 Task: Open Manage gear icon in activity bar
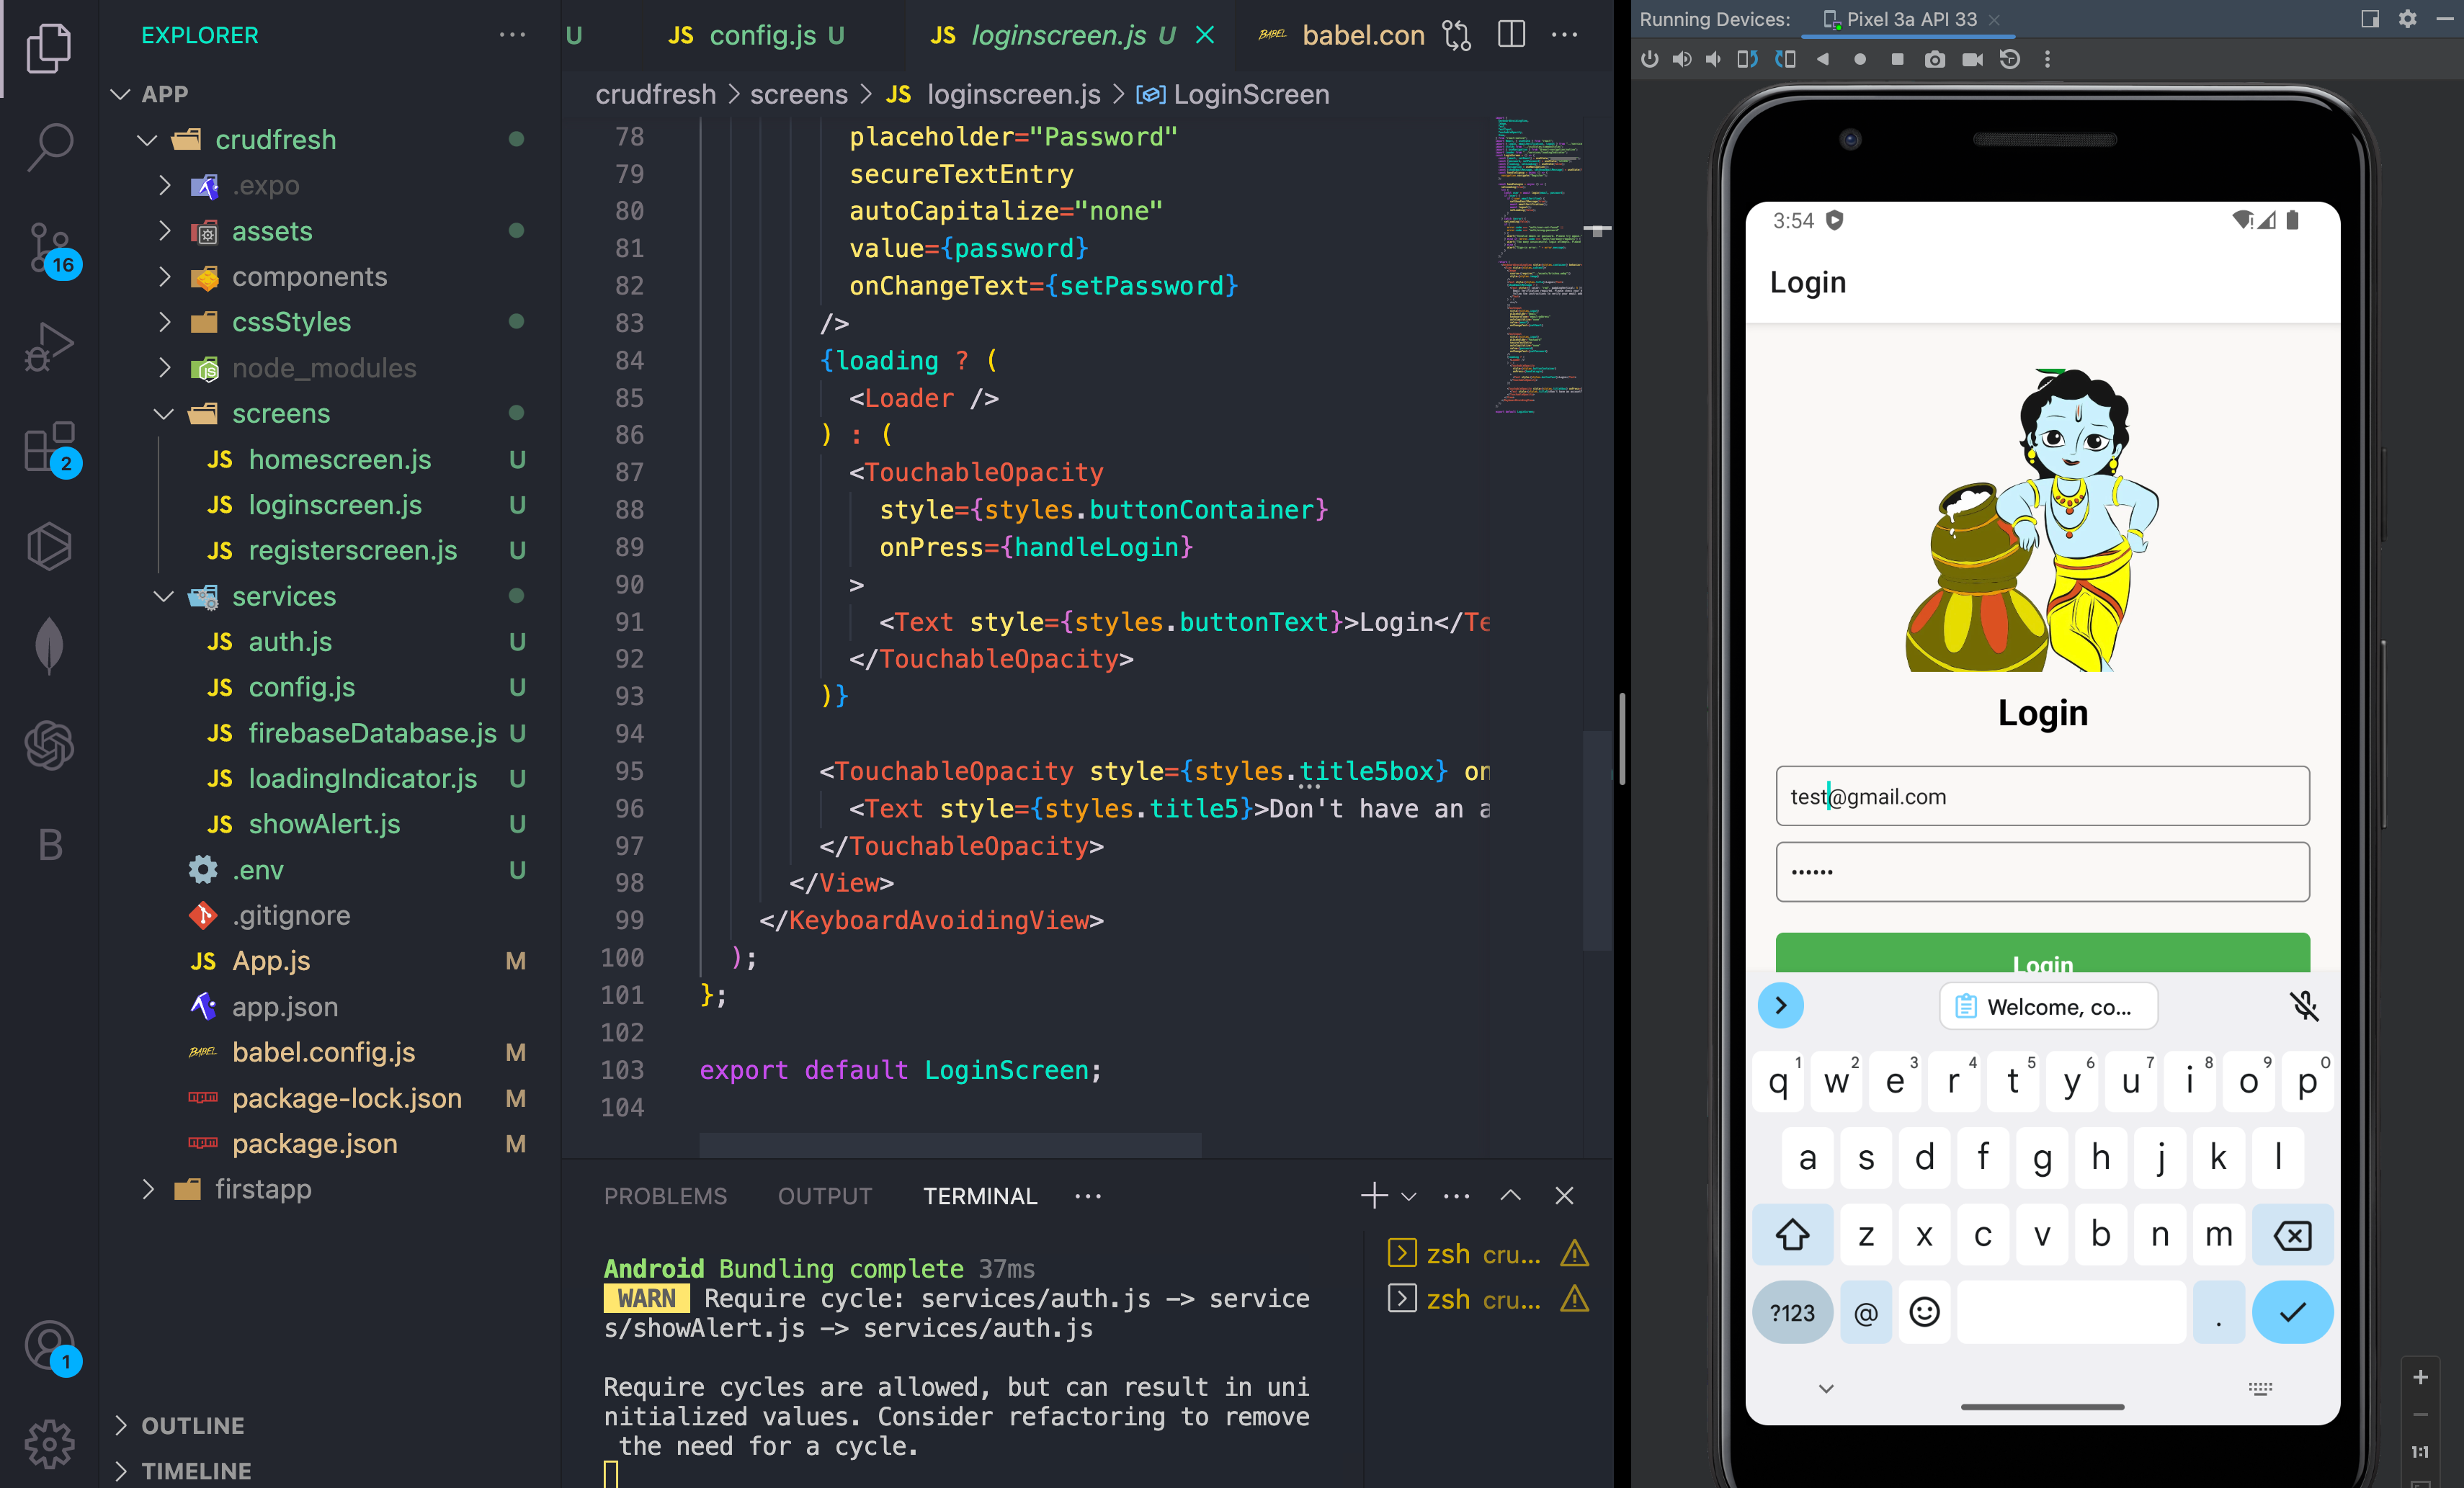(49, 1443)
